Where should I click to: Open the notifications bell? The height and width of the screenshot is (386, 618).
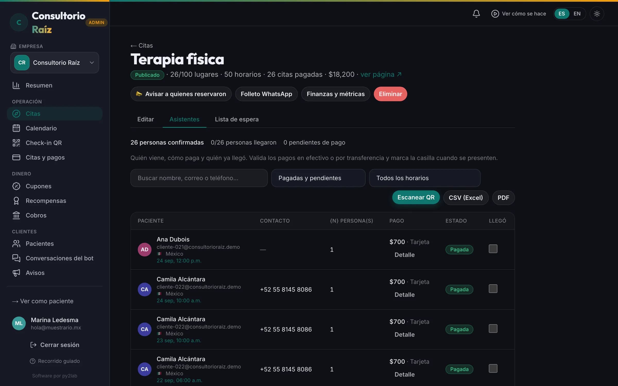point(476,14)
